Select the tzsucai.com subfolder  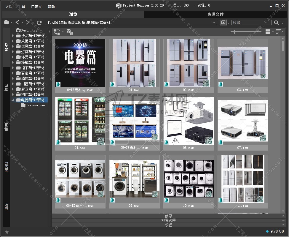pyautogui.click(x=36, y=105)
